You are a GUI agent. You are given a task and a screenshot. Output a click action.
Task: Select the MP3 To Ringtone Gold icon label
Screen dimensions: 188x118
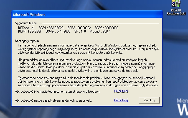(176, 12)
